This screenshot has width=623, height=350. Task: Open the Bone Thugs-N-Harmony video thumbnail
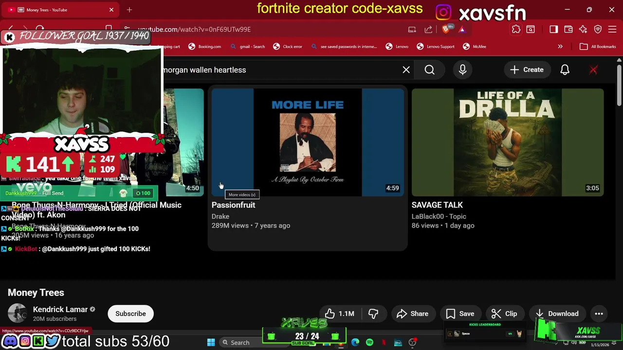(183, 142)
